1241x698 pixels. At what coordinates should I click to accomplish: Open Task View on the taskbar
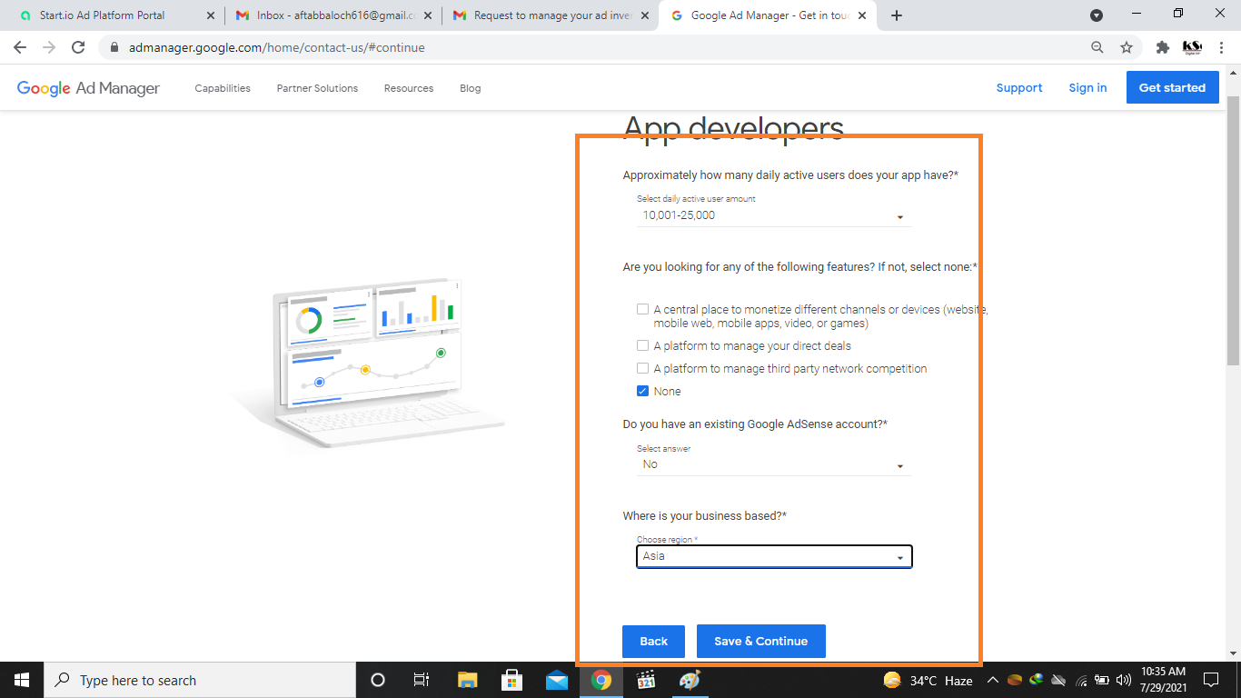(422, 680)
